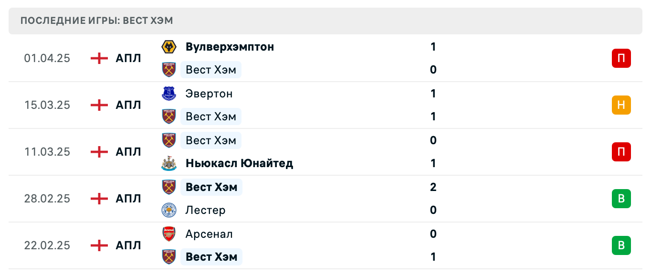Click the England flag beside date 22.02.25

point(98,245)
